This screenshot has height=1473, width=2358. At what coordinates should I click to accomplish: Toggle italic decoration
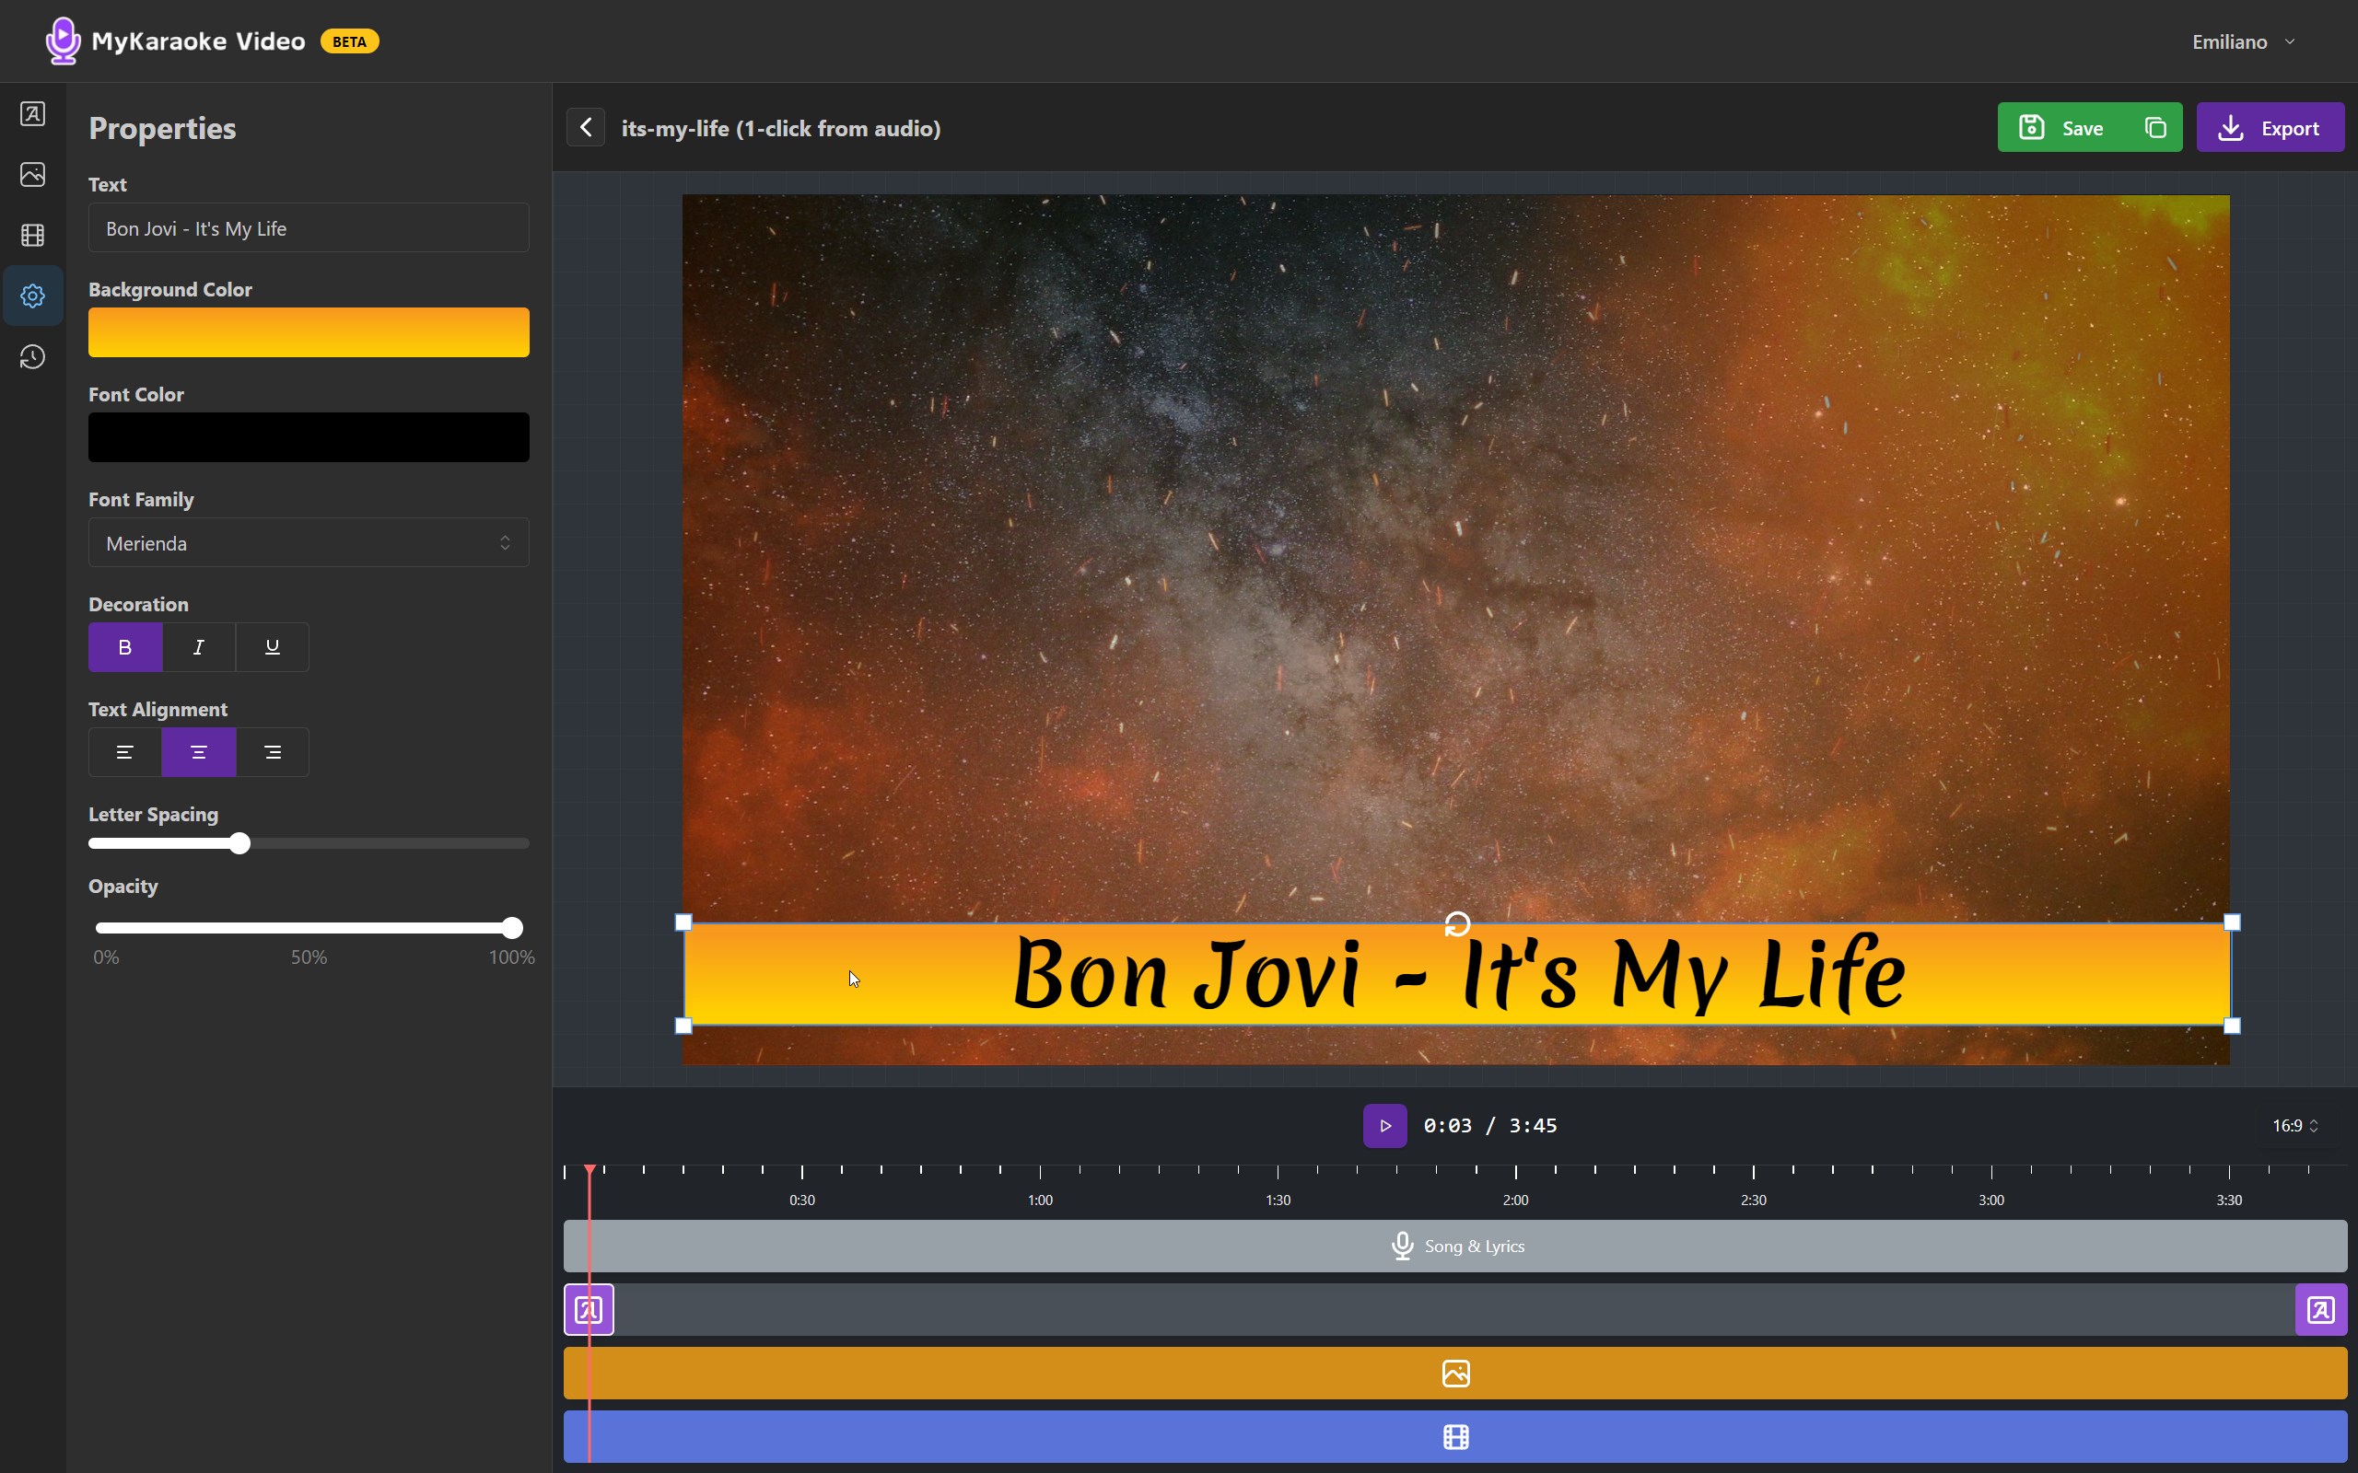pos(199,647)
